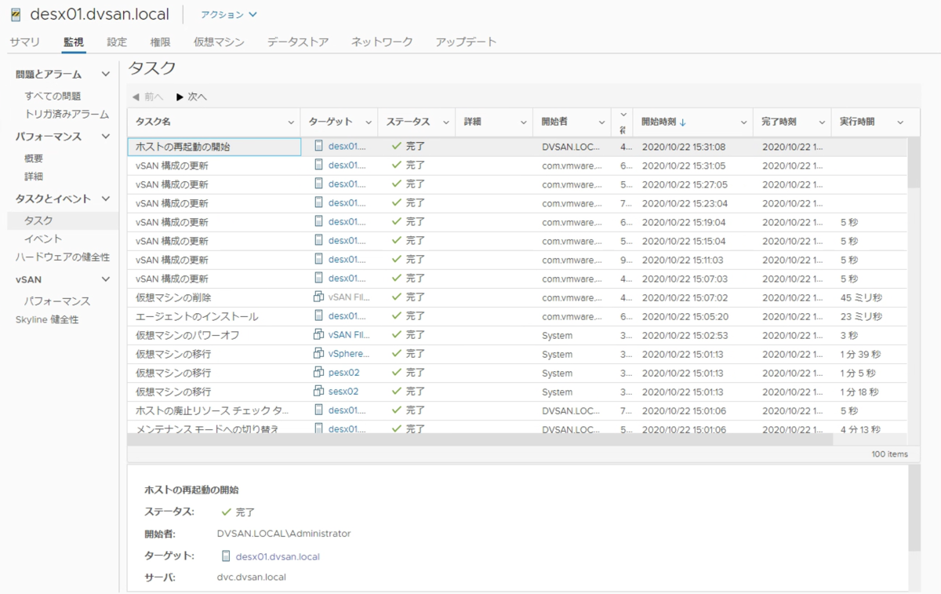The image size is (941, 594).
Task: Collapse the 問題とアラーム section
Action: coord(106,75)
